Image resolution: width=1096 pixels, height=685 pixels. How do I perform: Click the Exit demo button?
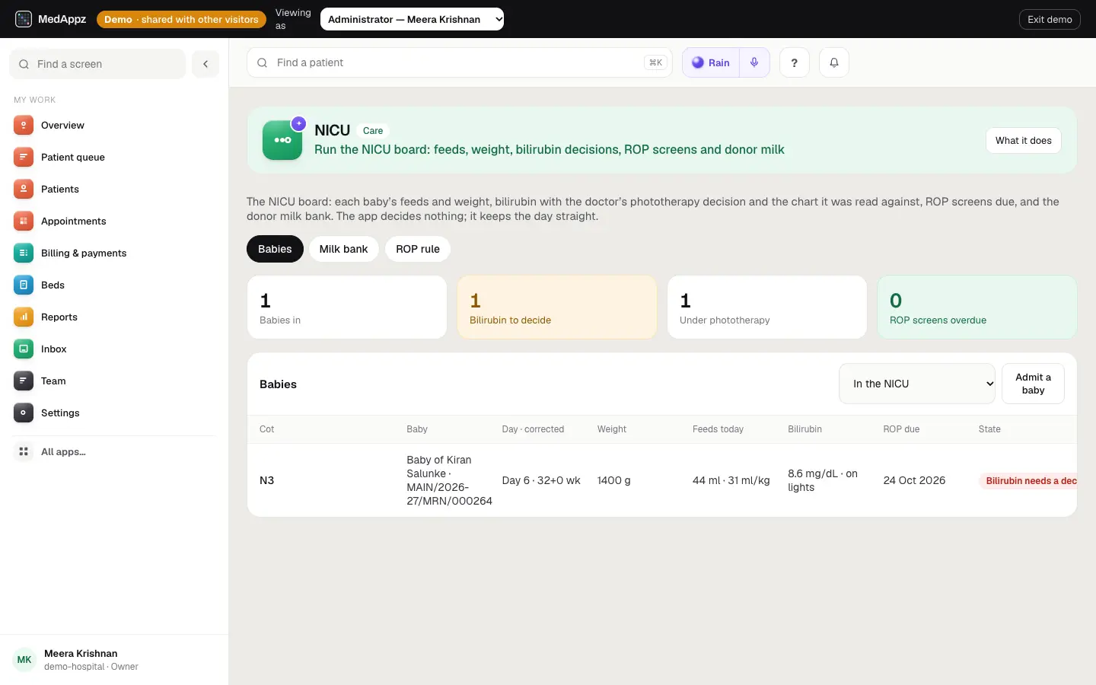1050,19
